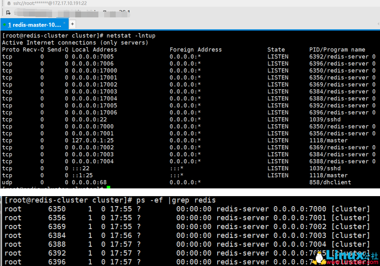Click the new tab plus icon

click(73, 24)
